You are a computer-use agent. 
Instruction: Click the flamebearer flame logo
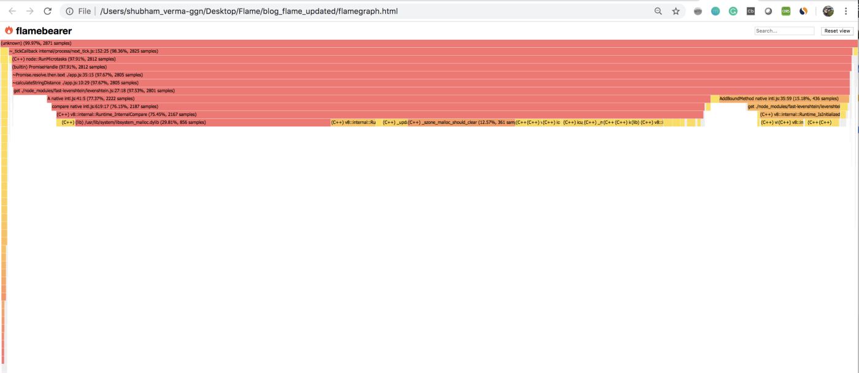pos(9,31)
